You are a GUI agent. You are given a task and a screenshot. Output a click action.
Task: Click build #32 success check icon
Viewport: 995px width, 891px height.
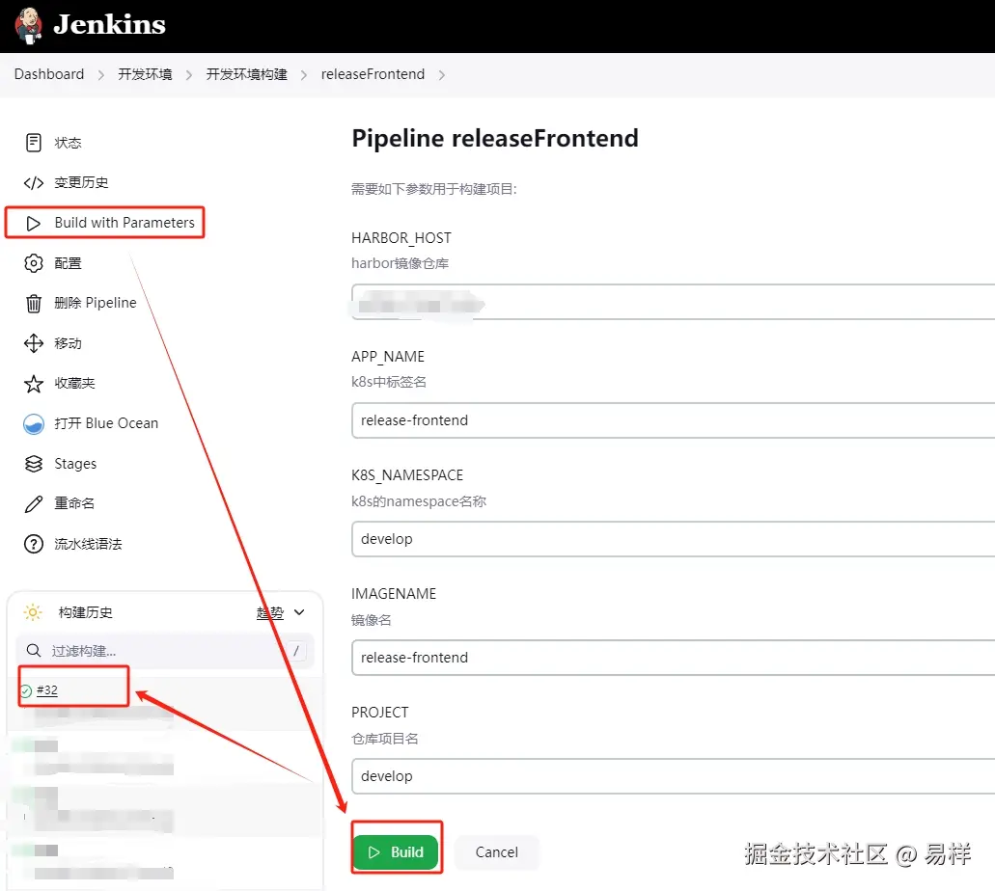tap(26, 690)
